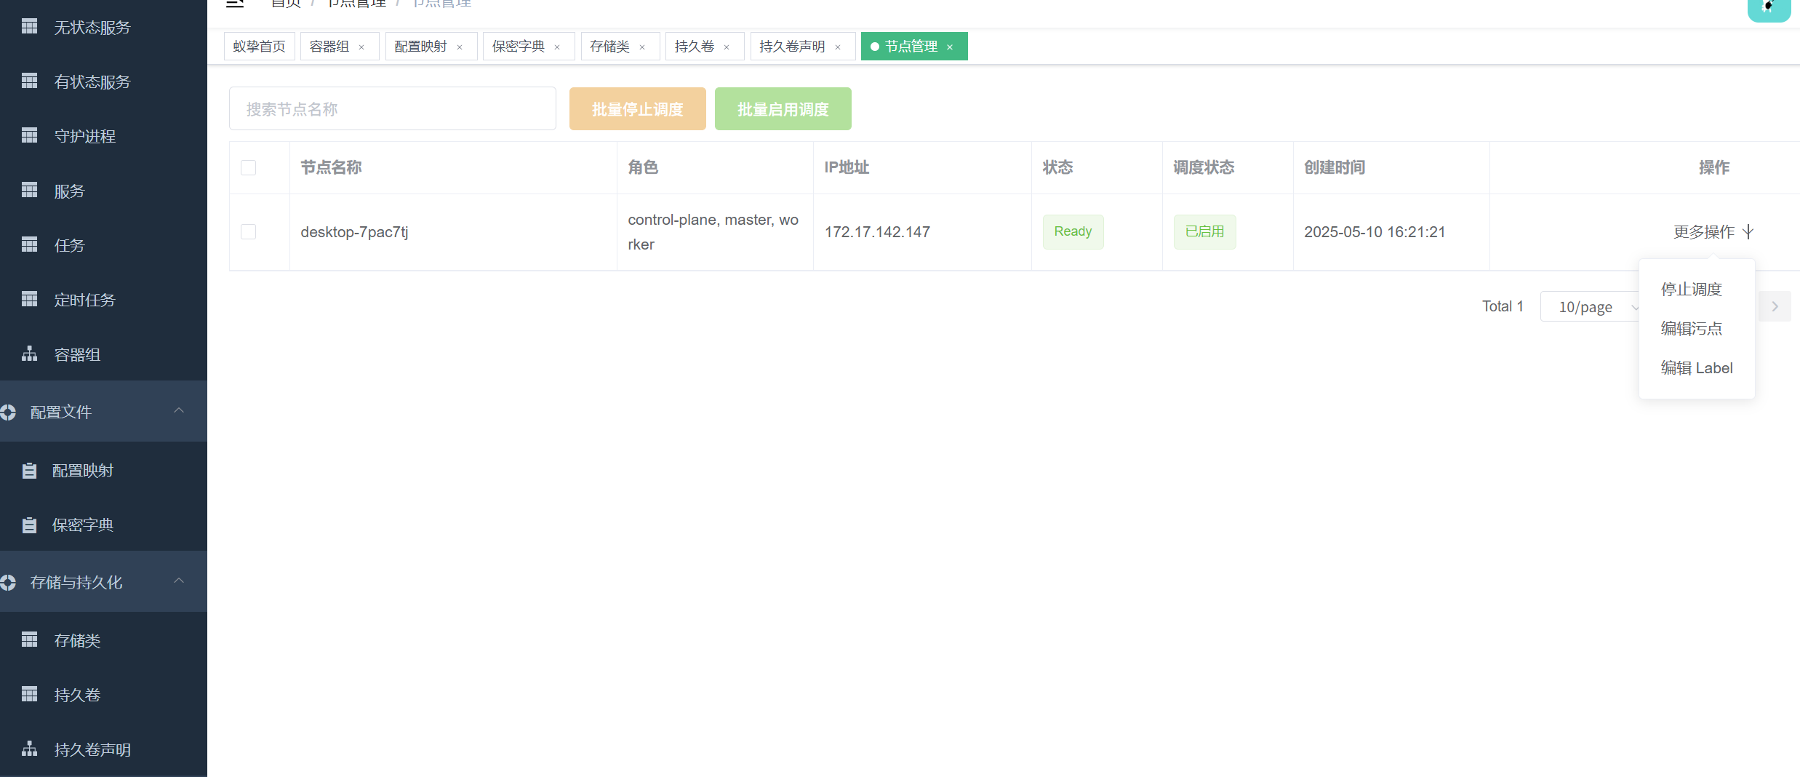The image size is (1800, 777).
Task: Click the grid icon next to 守护进程
Action: point(29,135)
